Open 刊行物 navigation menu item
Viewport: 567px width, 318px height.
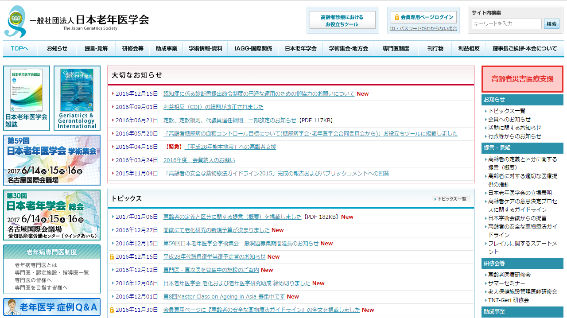point(435,49)
